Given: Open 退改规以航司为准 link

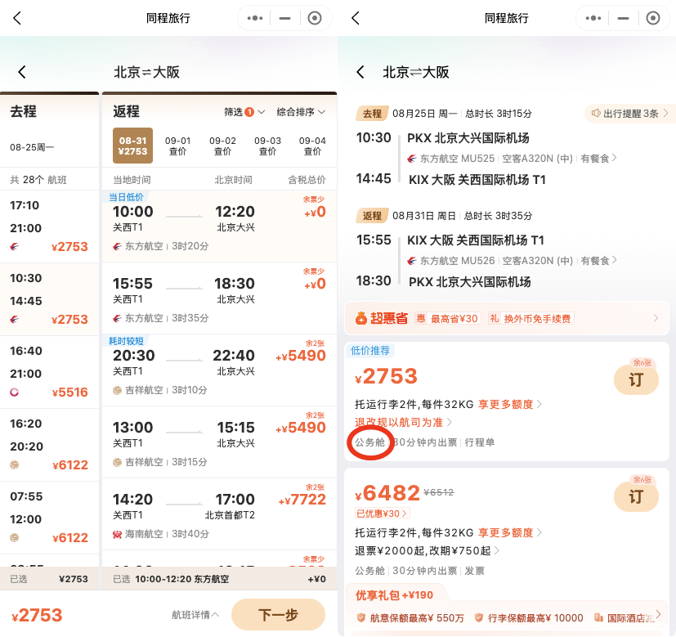Looking at the screenshot, I should point(403,422).
